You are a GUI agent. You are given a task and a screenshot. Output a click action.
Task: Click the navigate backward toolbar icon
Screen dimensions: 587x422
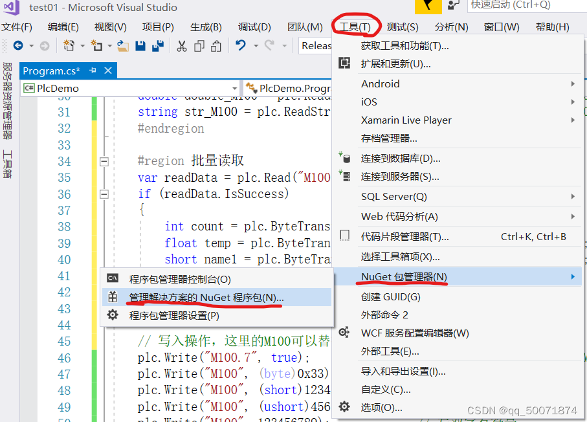pos(18,46)
